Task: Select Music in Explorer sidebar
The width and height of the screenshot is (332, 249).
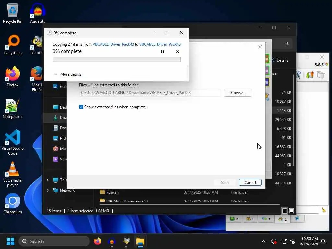Action: click(x=60, y=148)
